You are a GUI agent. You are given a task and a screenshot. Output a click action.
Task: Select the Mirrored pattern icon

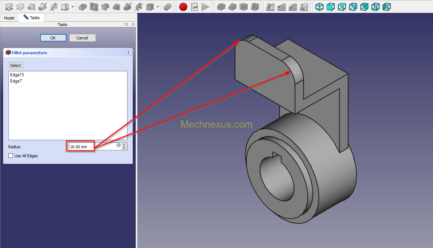tap(270, 7)
